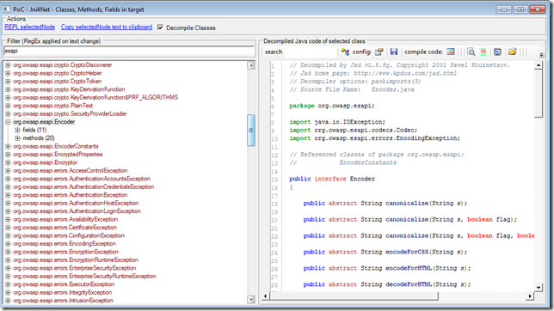Click Copy selectedNode text to clipboard link
The image size is (554, 311).
[107, 27]
